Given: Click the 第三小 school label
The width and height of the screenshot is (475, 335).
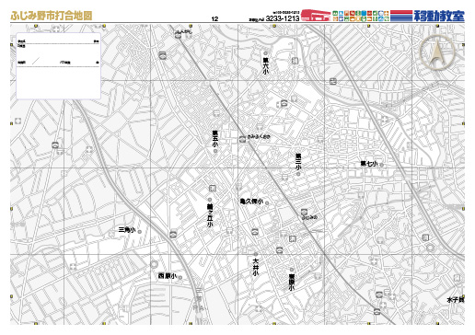Looking at the screenshot, I should tap(298, 162).
